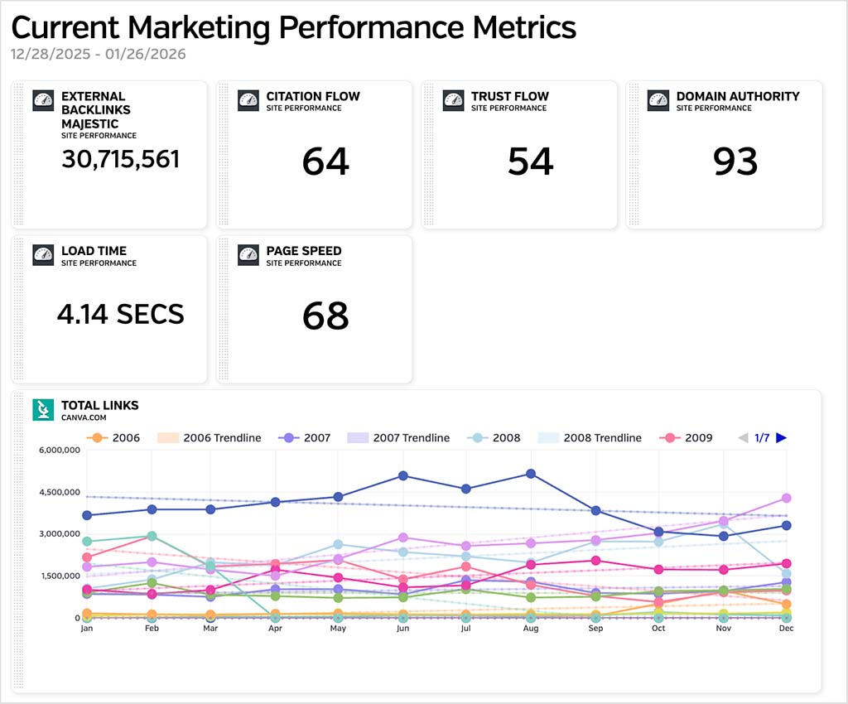Hide the 2007 series via legend
848x704 pixels.
pyautogui.click(x=306, y=437)
